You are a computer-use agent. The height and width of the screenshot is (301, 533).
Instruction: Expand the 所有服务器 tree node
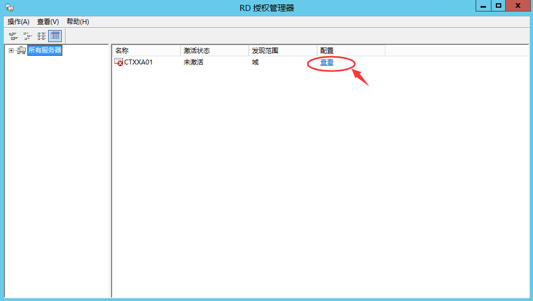tap(11, 51)
